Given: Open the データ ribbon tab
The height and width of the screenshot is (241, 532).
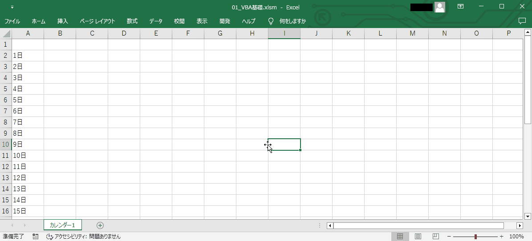Looking at the screenshot, I should [x=156, y=21].
